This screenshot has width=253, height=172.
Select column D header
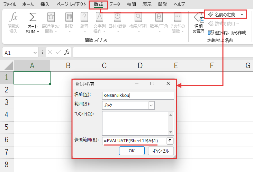140,66
